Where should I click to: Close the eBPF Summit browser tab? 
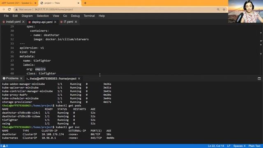[35, 3]
